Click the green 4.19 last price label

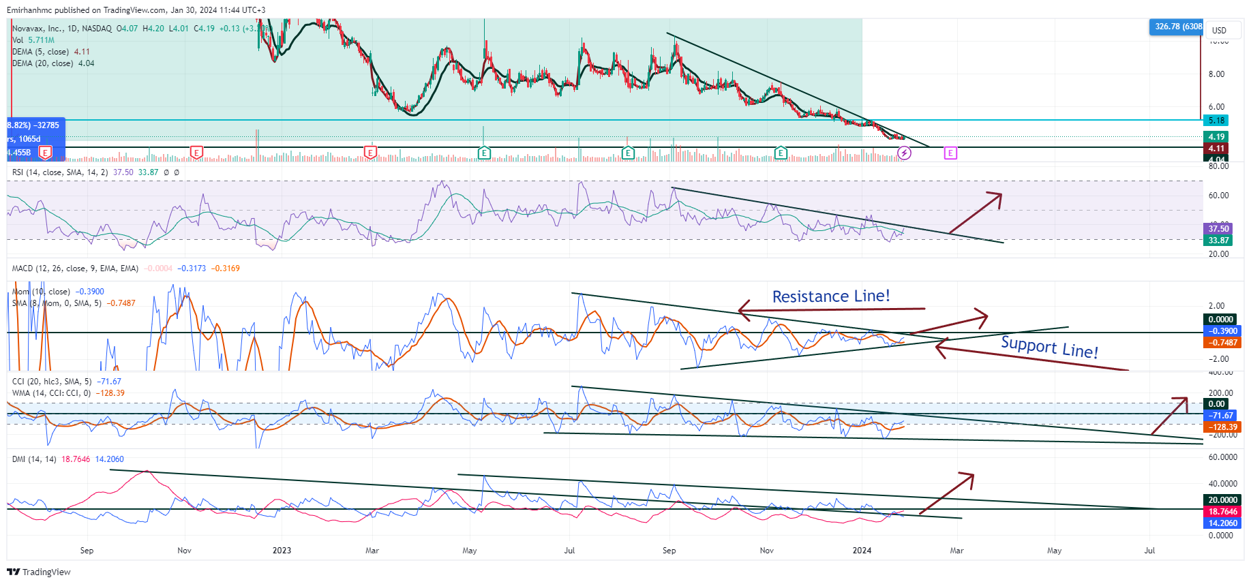tap(1217, 137)
